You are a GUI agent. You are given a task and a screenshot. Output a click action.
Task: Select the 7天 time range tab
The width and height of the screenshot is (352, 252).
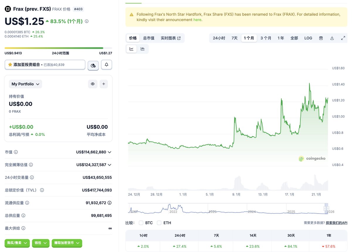pos(234,38)
